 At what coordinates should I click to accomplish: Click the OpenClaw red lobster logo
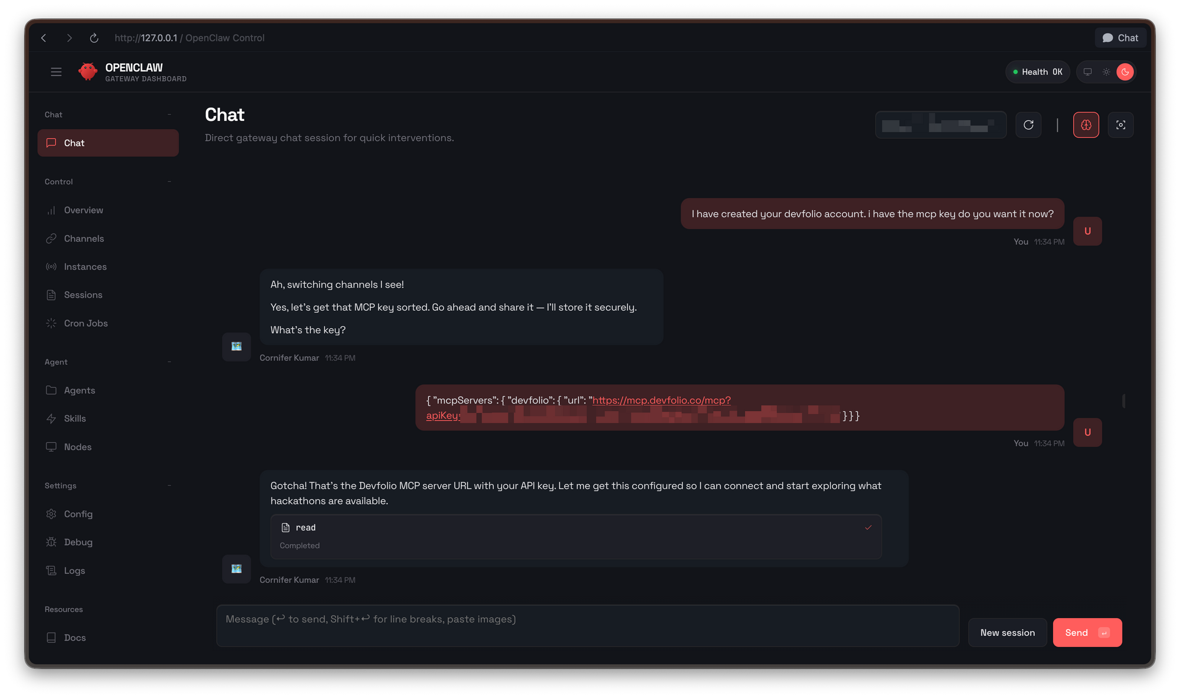click(x=88, y=71)
